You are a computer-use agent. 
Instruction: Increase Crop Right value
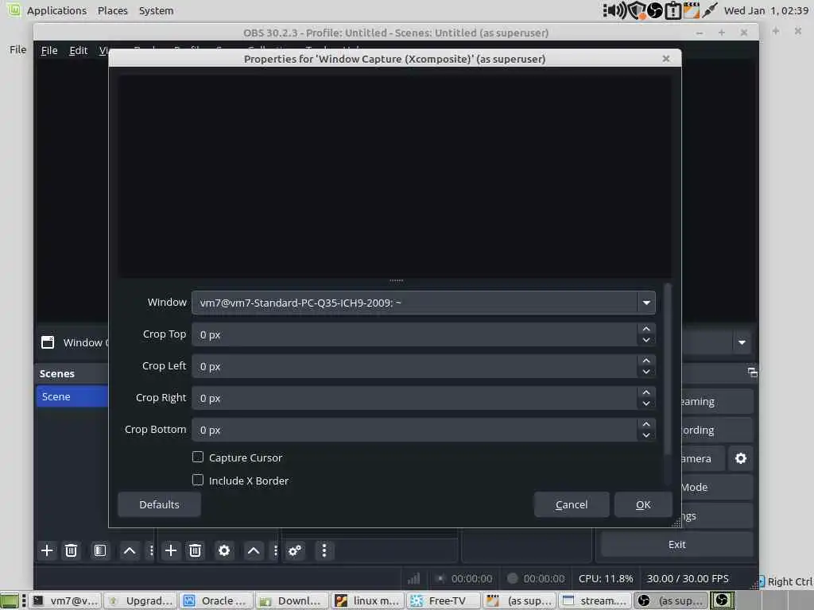646,392
